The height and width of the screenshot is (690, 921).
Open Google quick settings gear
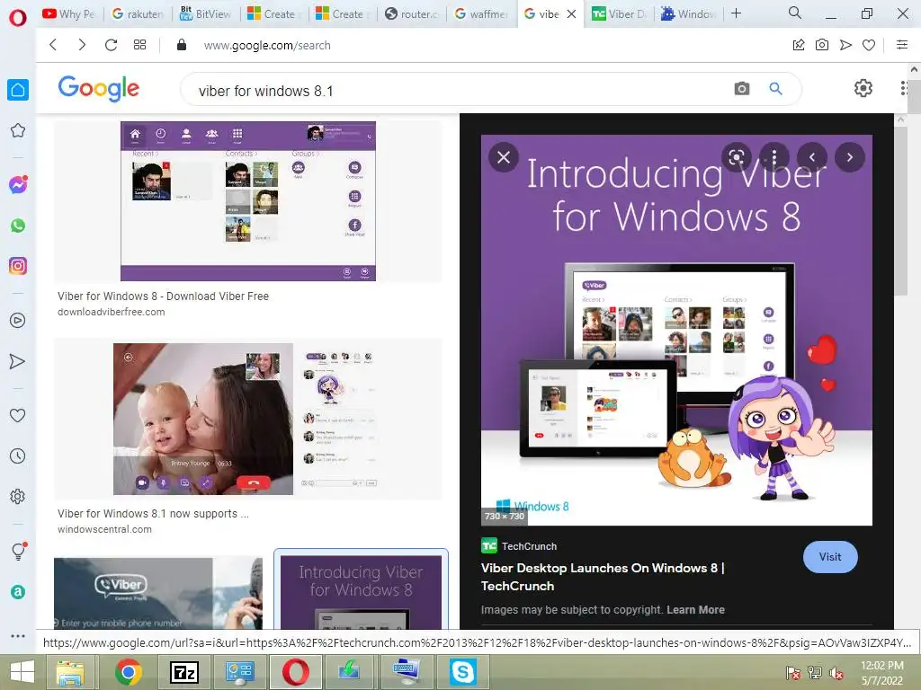click(863, 89)
